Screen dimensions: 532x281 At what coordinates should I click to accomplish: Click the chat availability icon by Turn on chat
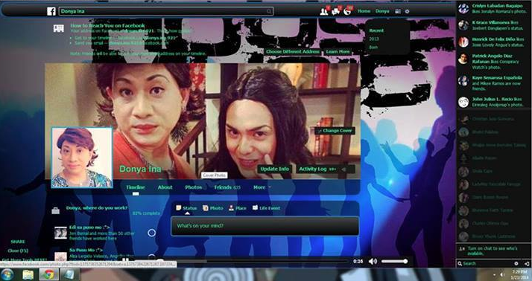pyautogui.click(x=461, y=249)
